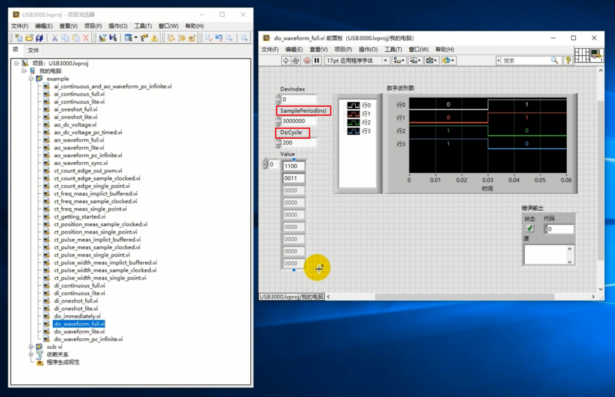Click the connector pane grid icon
Viewport: 615px width, 397px height.
click(582, 55)
